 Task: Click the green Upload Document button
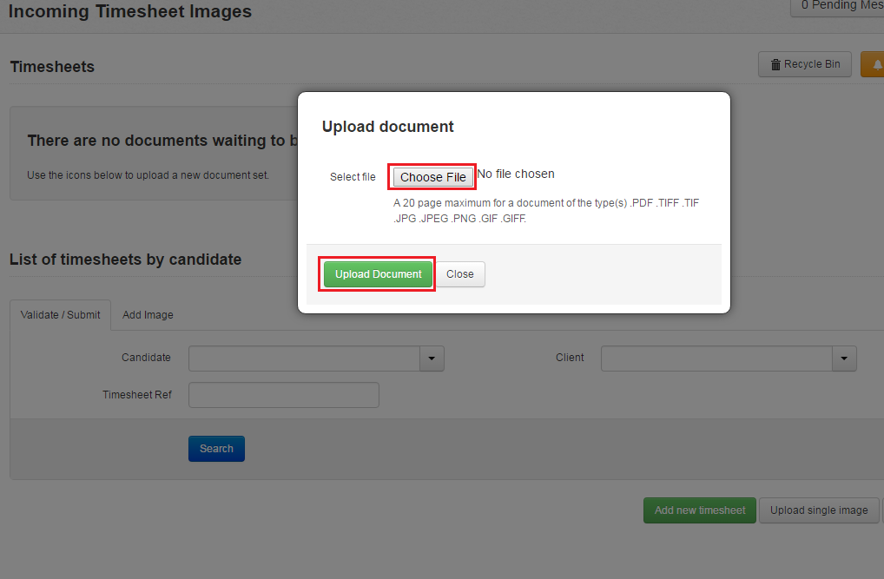point(378,274)
